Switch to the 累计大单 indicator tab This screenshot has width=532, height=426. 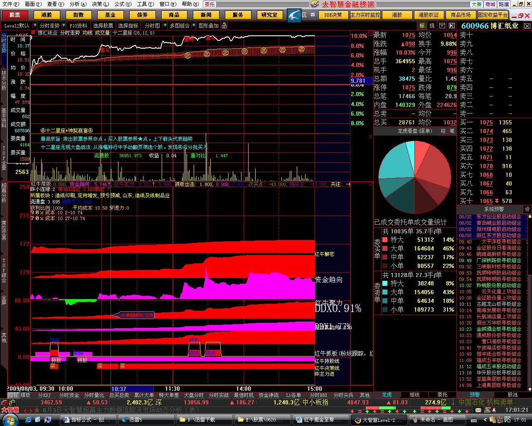pyautogui.click(x=144, y=395)
